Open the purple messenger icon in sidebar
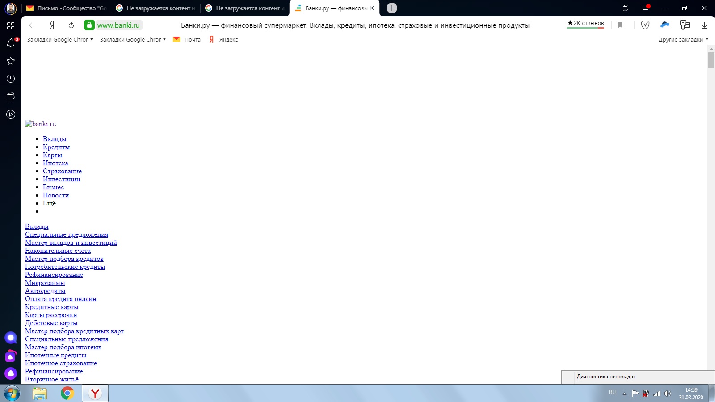 pos(11,356)
